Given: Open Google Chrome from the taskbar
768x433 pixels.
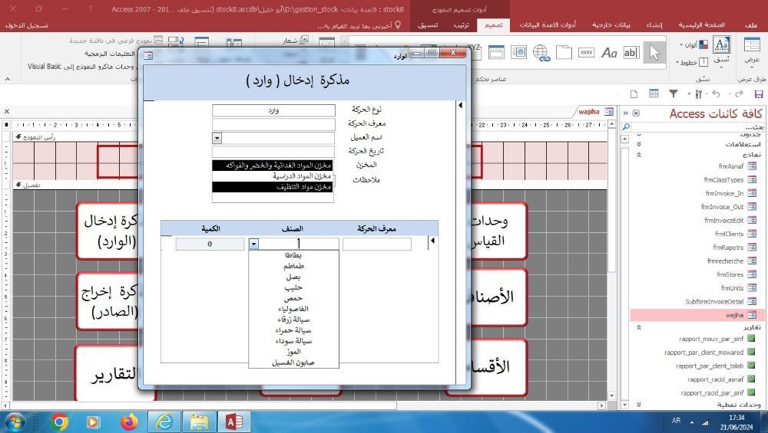Looking at the screenshot, I should 59,422.
